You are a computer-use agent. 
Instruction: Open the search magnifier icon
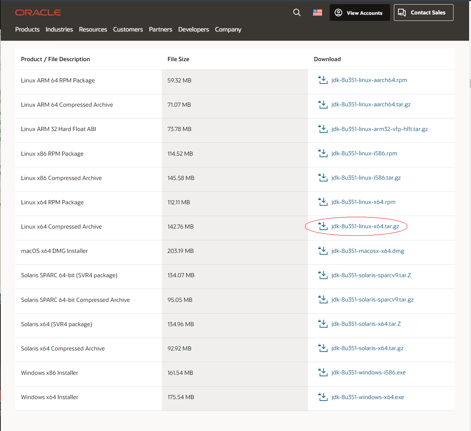pyautogui.click(x=297, y=13)
